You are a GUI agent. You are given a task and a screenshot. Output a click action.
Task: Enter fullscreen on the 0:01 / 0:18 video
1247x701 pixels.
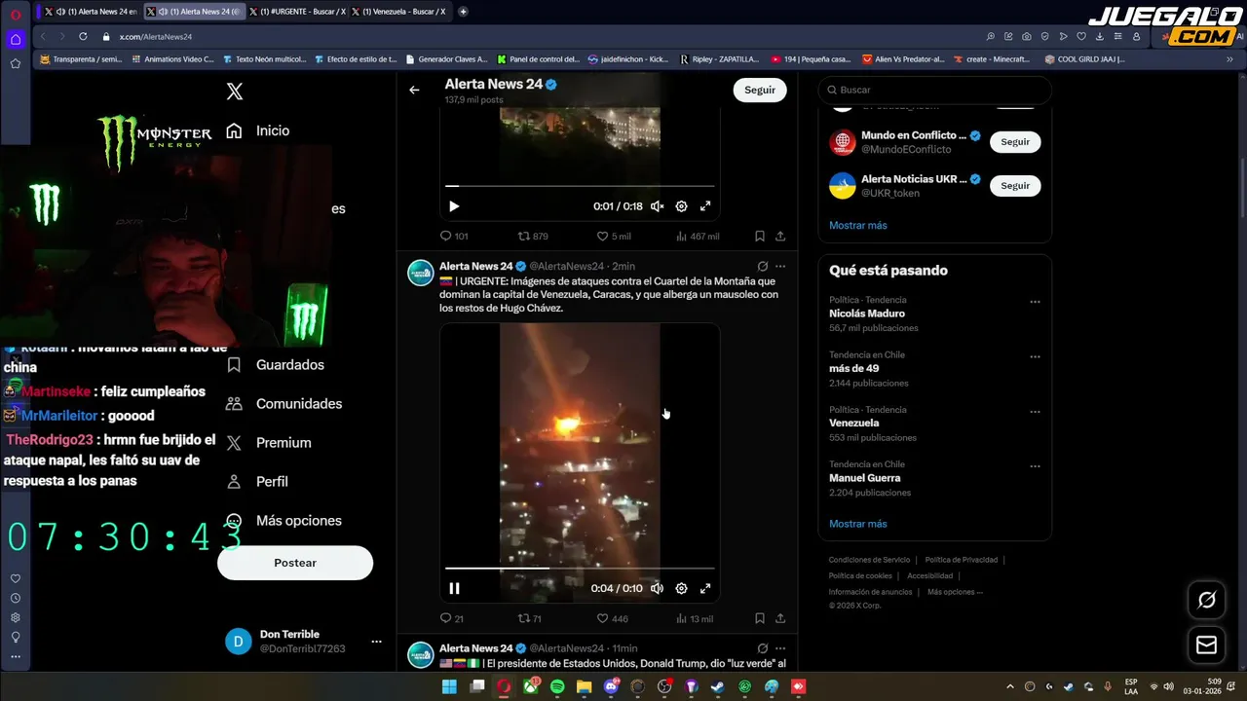[x=705, y=206]
